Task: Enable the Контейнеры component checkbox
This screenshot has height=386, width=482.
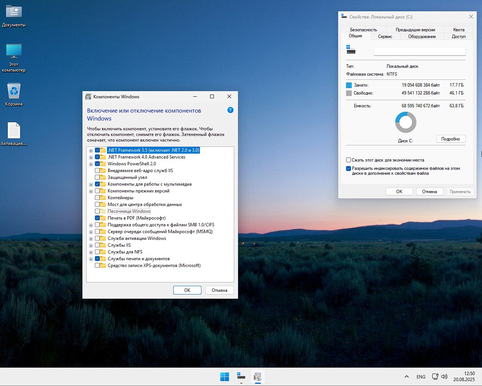Action: tap(98, 198)
